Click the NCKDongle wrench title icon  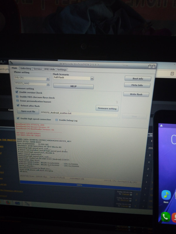pyautogui.click(x=11, y=63)
